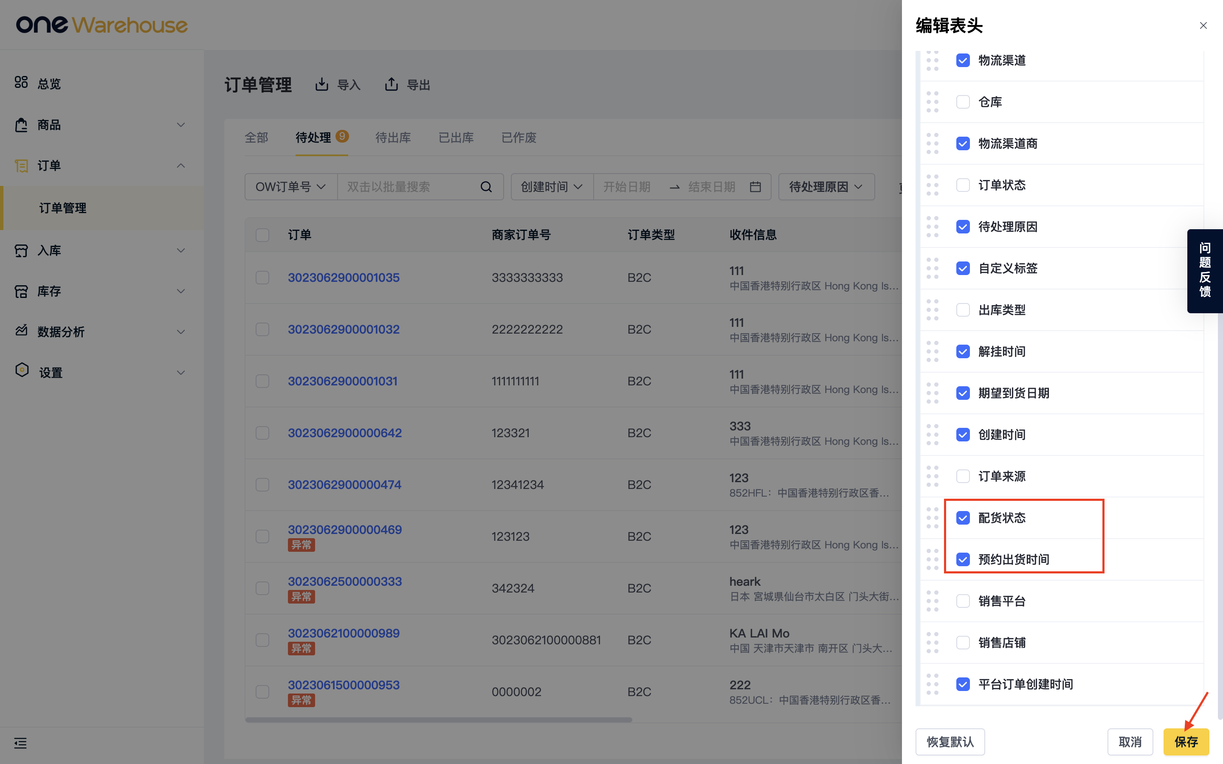Open order link 3023062900001035
Screen dimensions: 1223x764
tap(344, 278)
